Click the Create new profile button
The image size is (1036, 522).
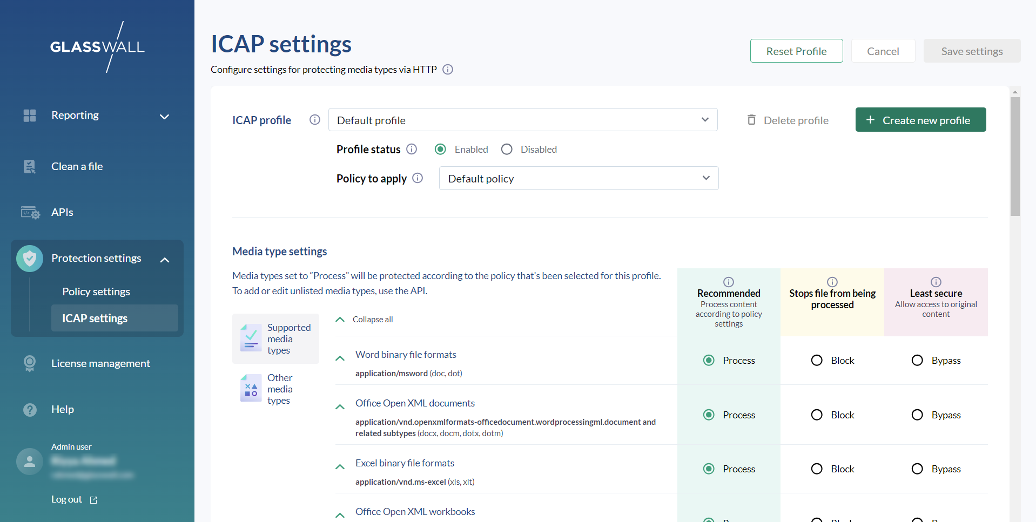[920, 120]
